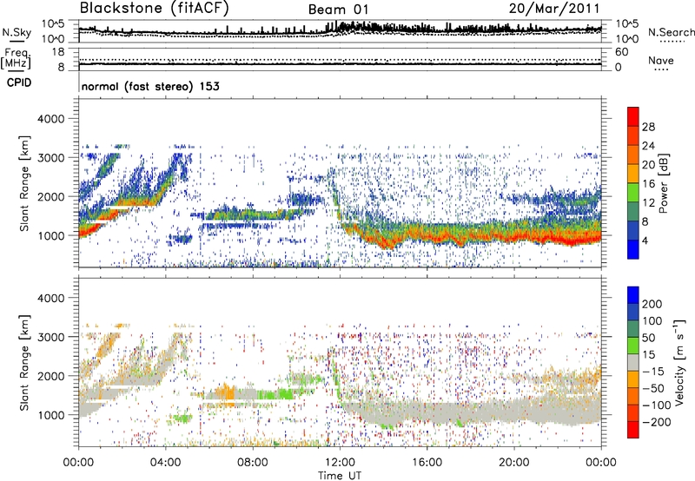The width and height of the screenshot is (695, 481).
Task: Click the 'Velocity [m s-1]' colorbar title
Action: (679, 362)
